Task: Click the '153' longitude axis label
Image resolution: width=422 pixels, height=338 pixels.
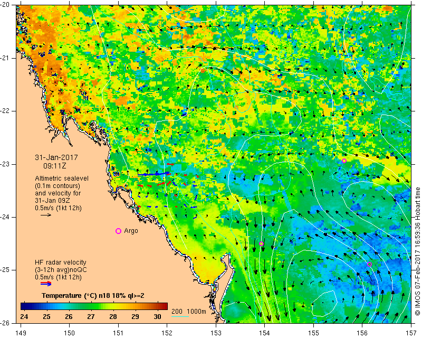Action: [x=216, y=333]
